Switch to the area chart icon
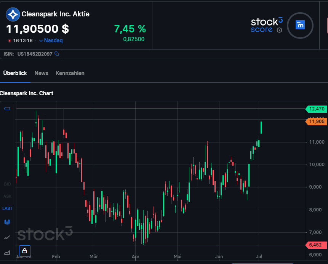Image resolution: width=328 pixels, height=264 pixels. (7, 252)
